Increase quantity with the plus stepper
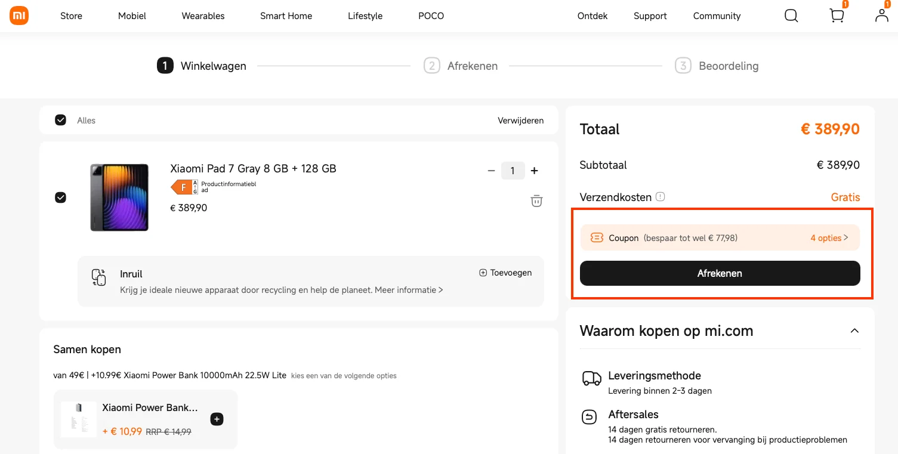The image size is (898, 454). tap(534, 171)
